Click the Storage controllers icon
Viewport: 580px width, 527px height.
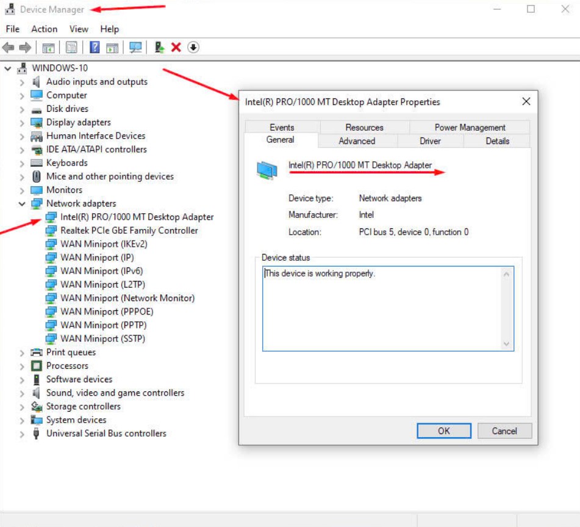pyautogui.click(x=36, y=406)
